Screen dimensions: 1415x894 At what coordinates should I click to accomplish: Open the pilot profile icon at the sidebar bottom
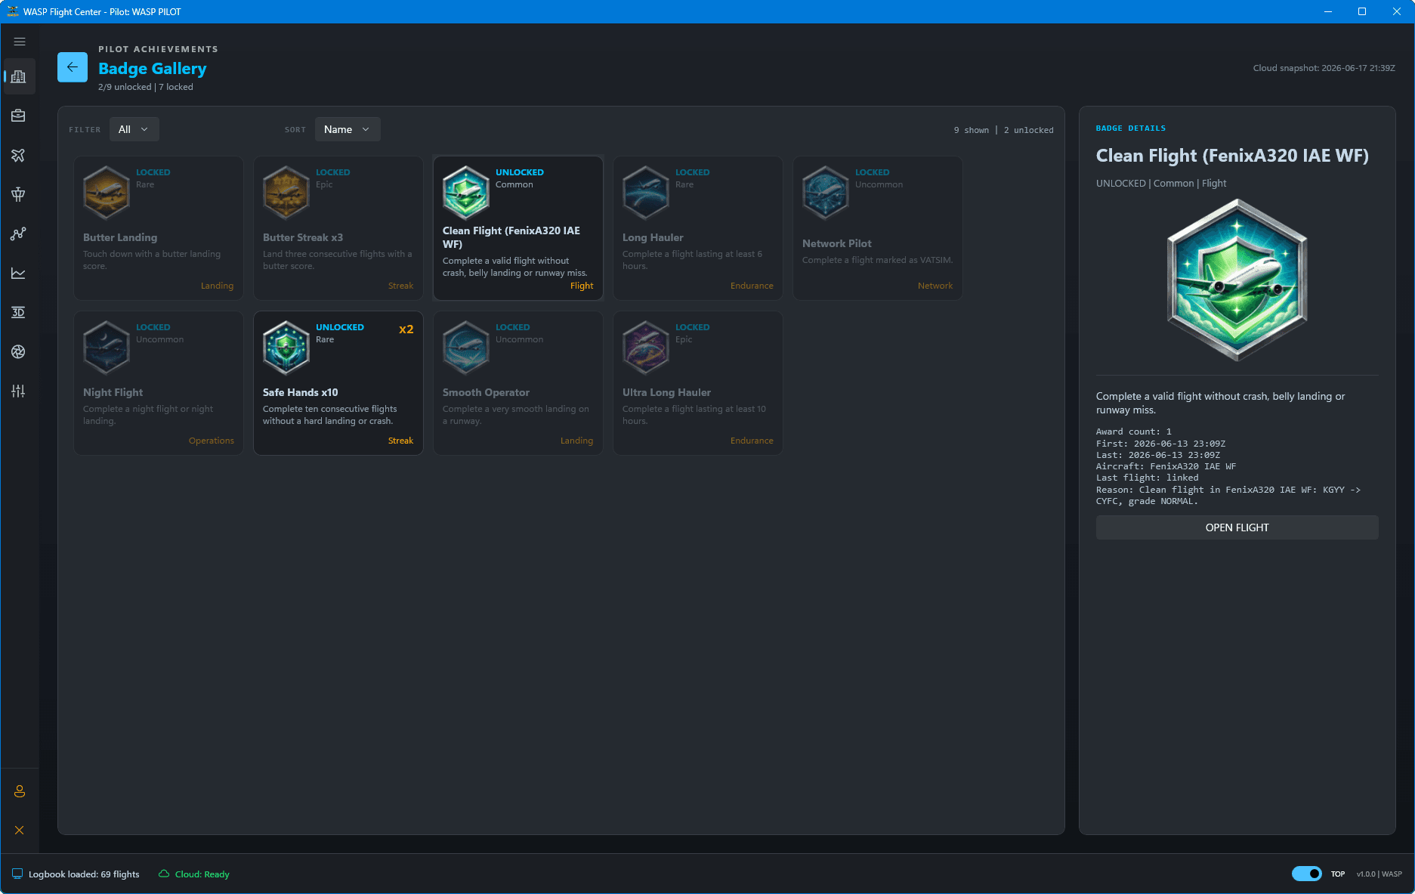pyautogui.click(x=20, y=791)
